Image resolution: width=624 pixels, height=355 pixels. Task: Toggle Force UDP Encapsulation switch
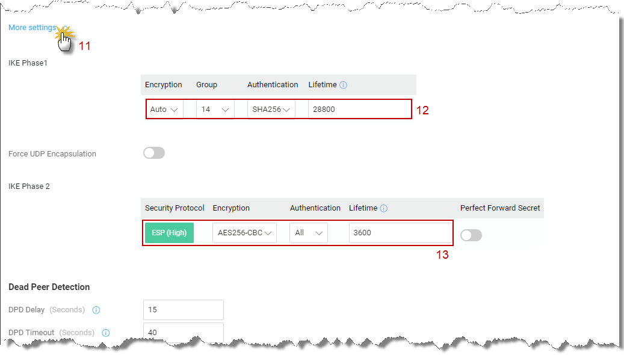(x=154, y=153)
